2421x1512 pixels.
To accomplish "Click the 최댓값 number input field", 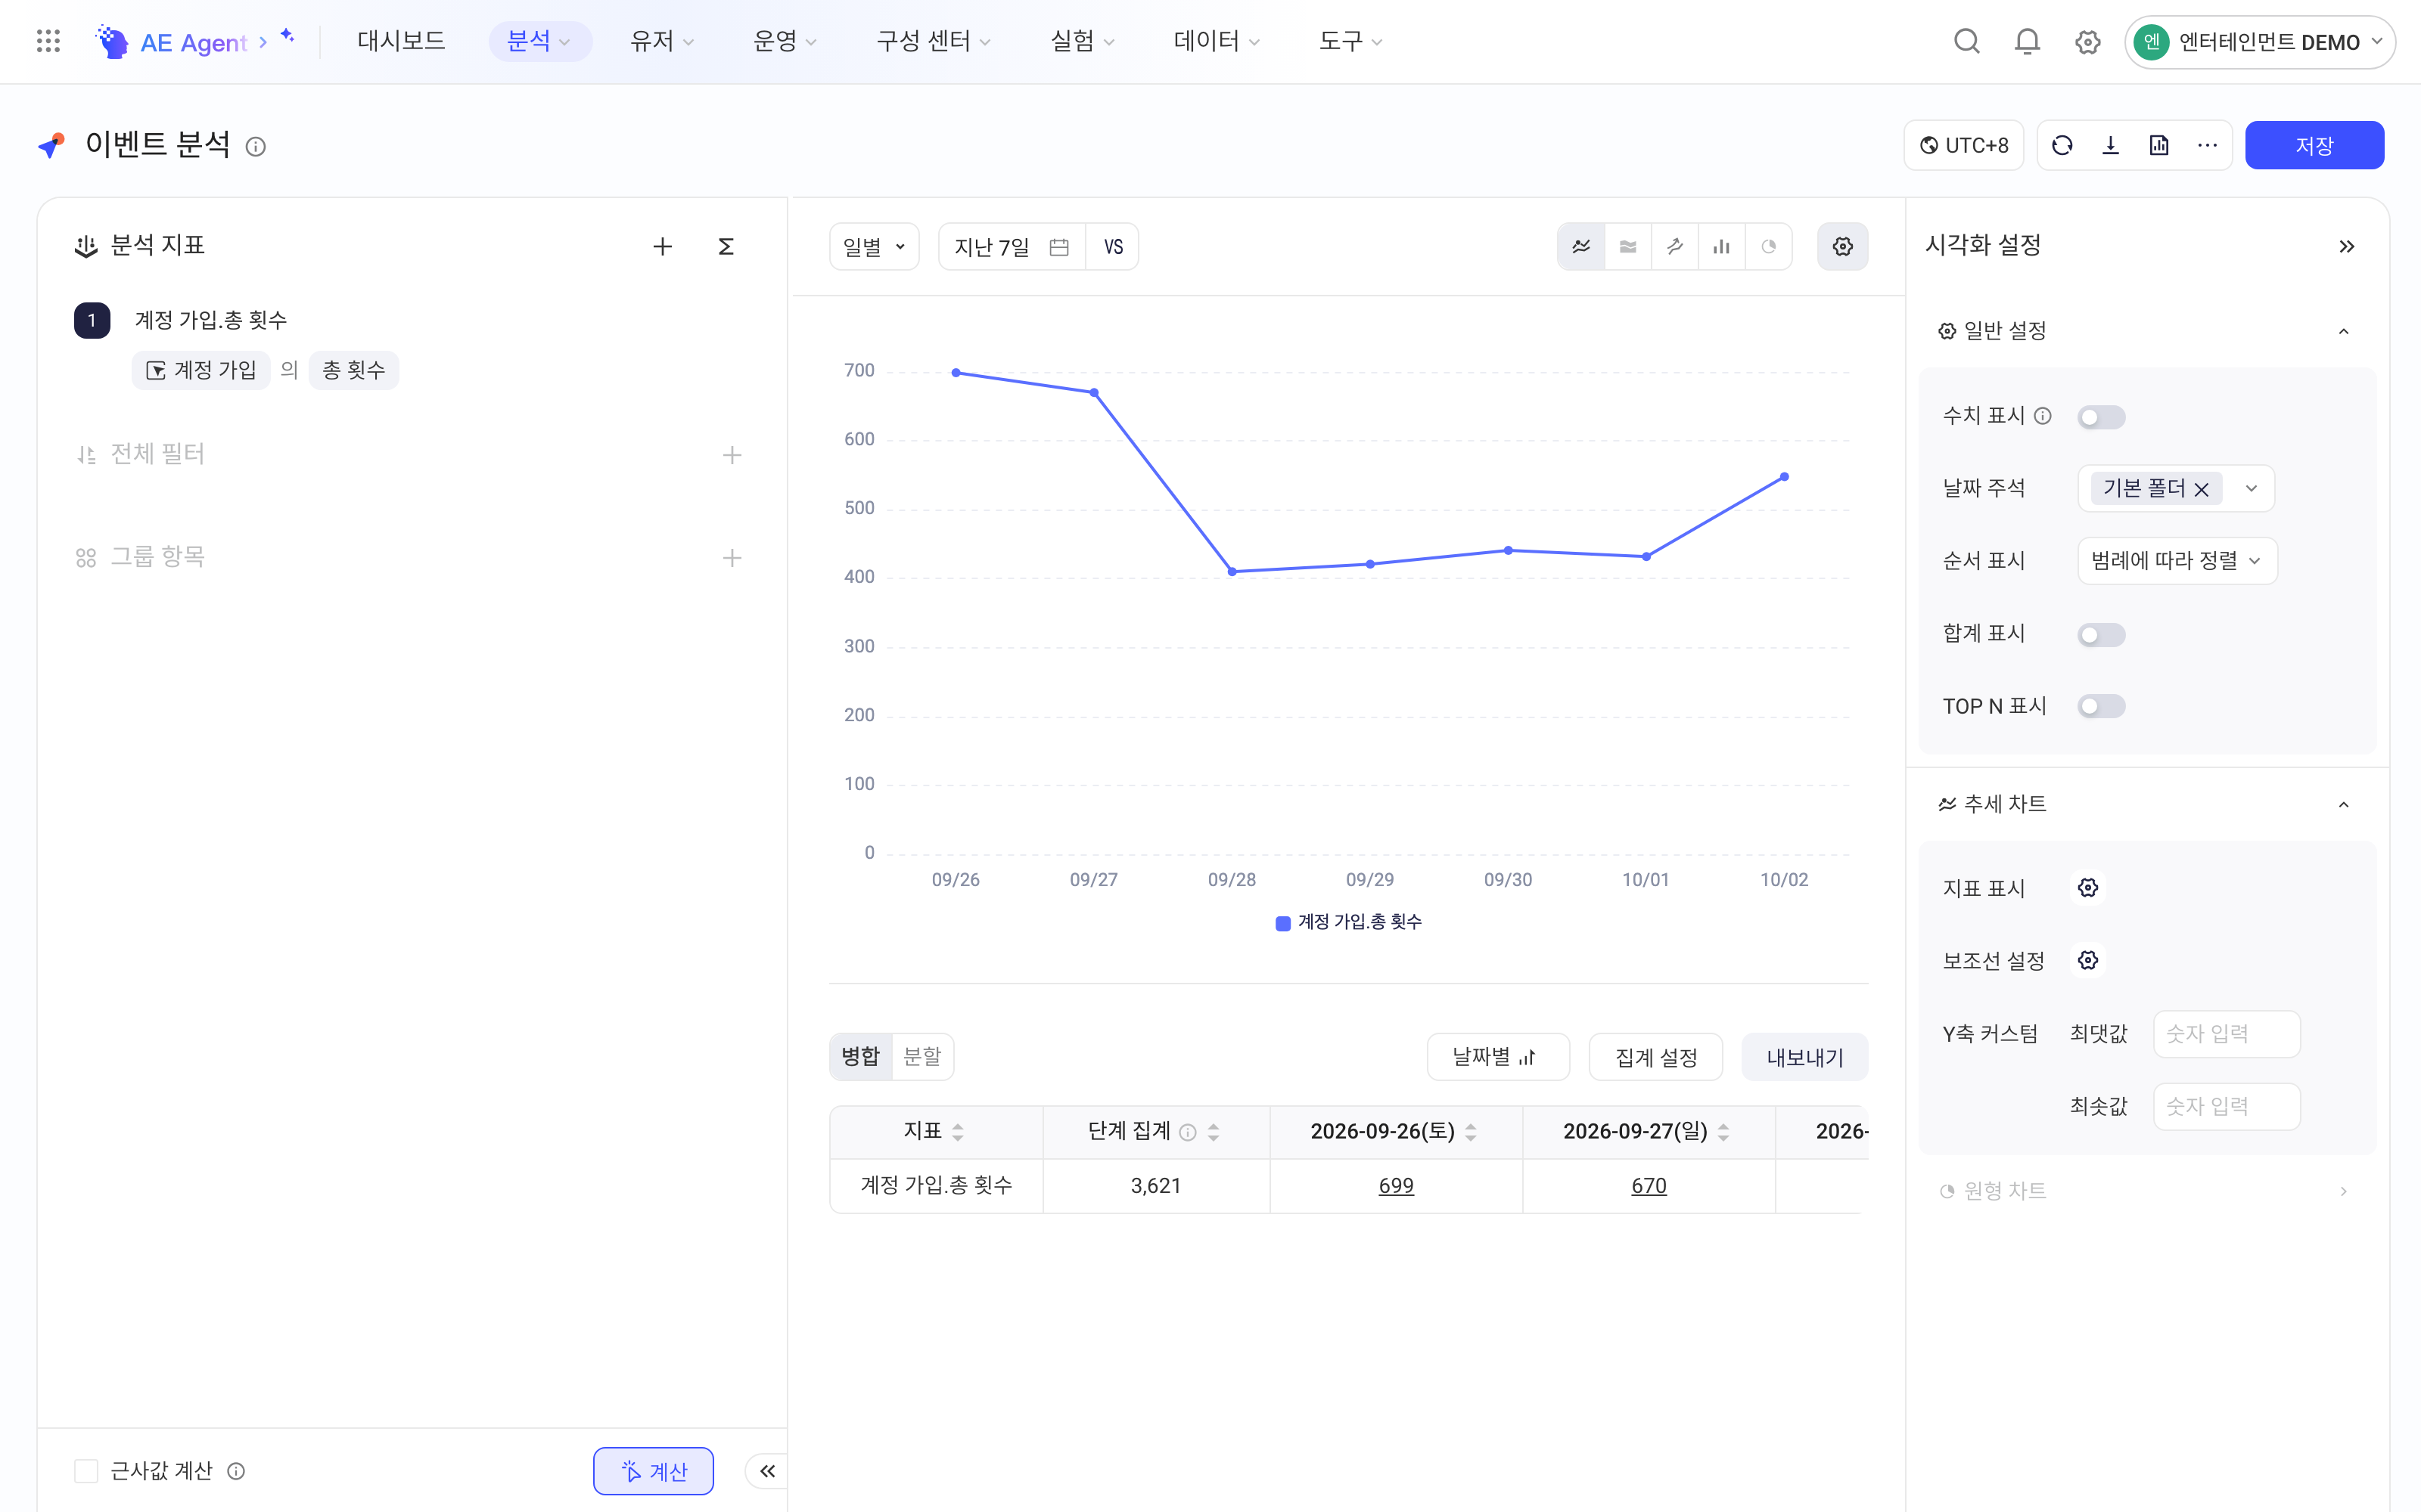I will [x=2227, y=1034].
